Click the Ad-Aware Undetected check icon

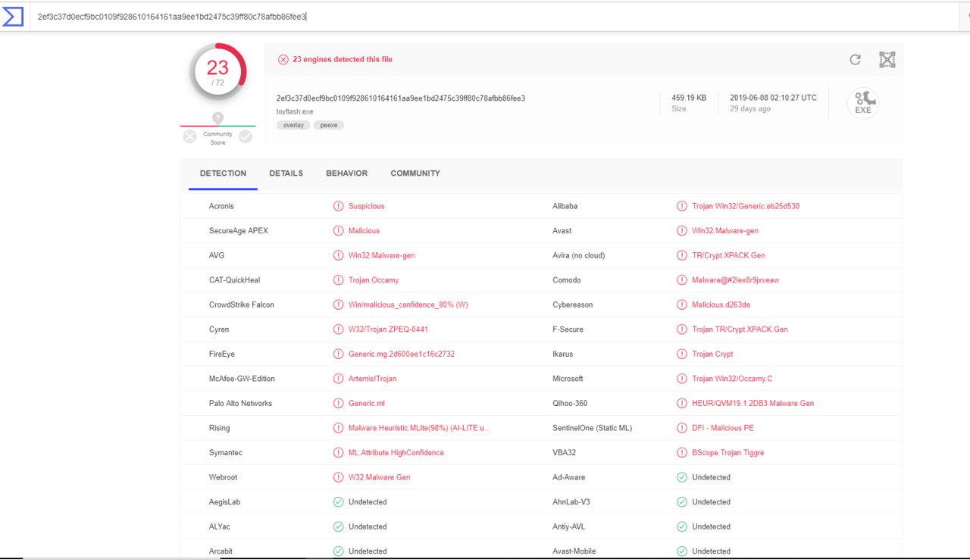(681, 477)
